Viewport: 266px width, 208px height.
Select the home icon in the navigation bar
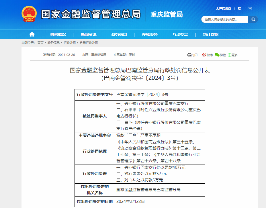point(32,34)
